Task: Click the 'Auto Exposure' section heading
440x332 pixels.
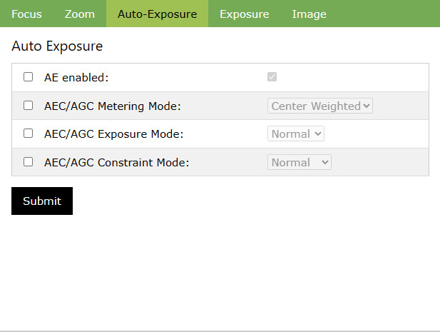Action: 57,47
